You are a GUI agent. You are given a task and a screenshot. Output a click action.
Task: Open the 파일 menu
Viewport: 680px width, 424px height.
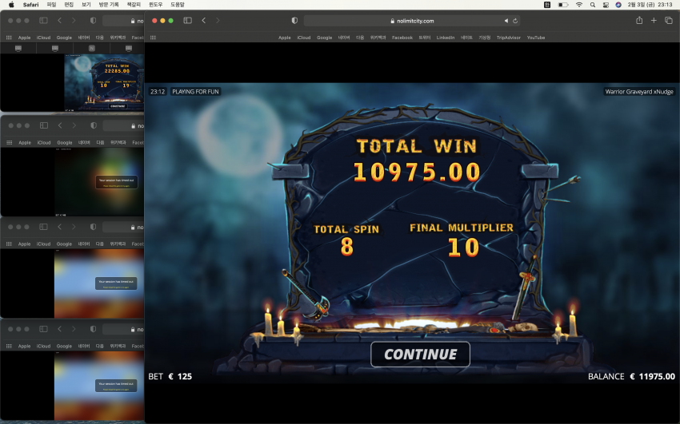[x=52, y=4]
